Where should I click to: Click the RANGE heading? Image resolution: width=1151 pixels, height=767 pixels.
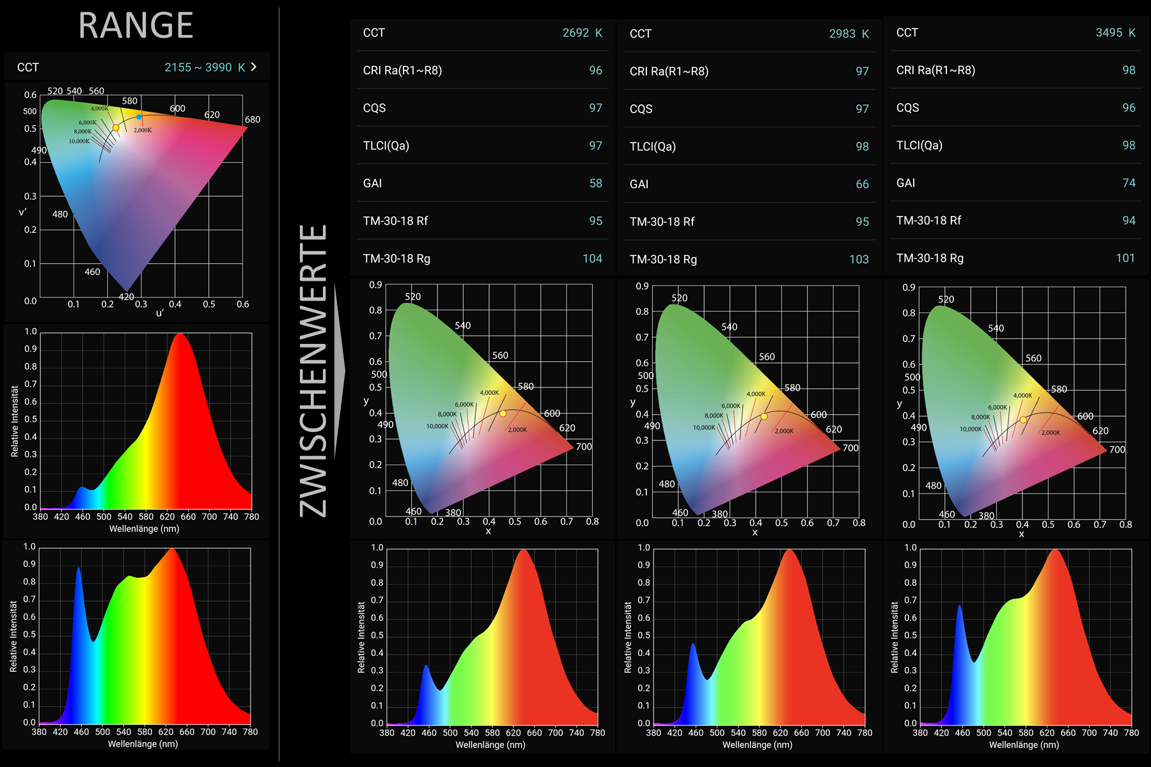[x=136, y=26]
